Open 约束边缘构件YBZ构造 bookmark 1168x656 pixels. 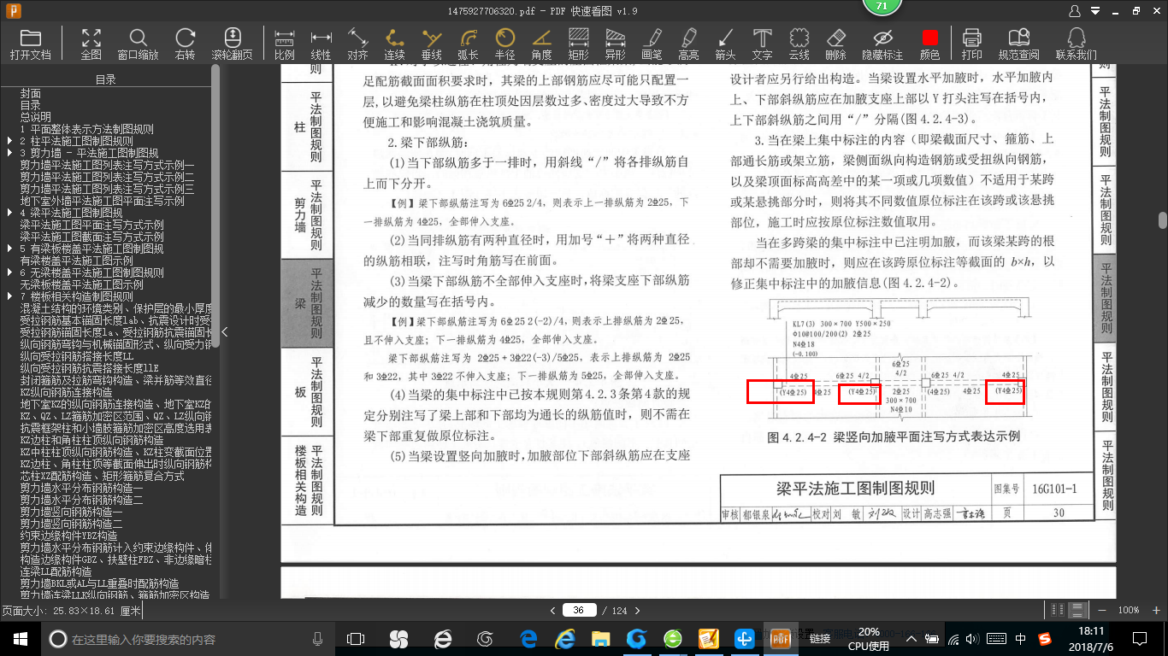(69, 536)
